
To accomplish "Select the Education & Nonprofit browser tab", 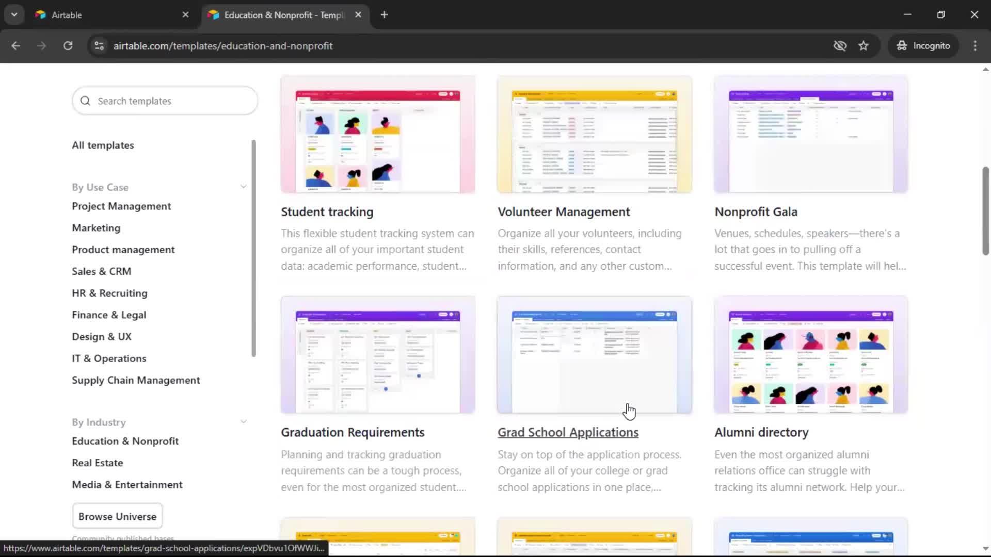I will 284,14.
